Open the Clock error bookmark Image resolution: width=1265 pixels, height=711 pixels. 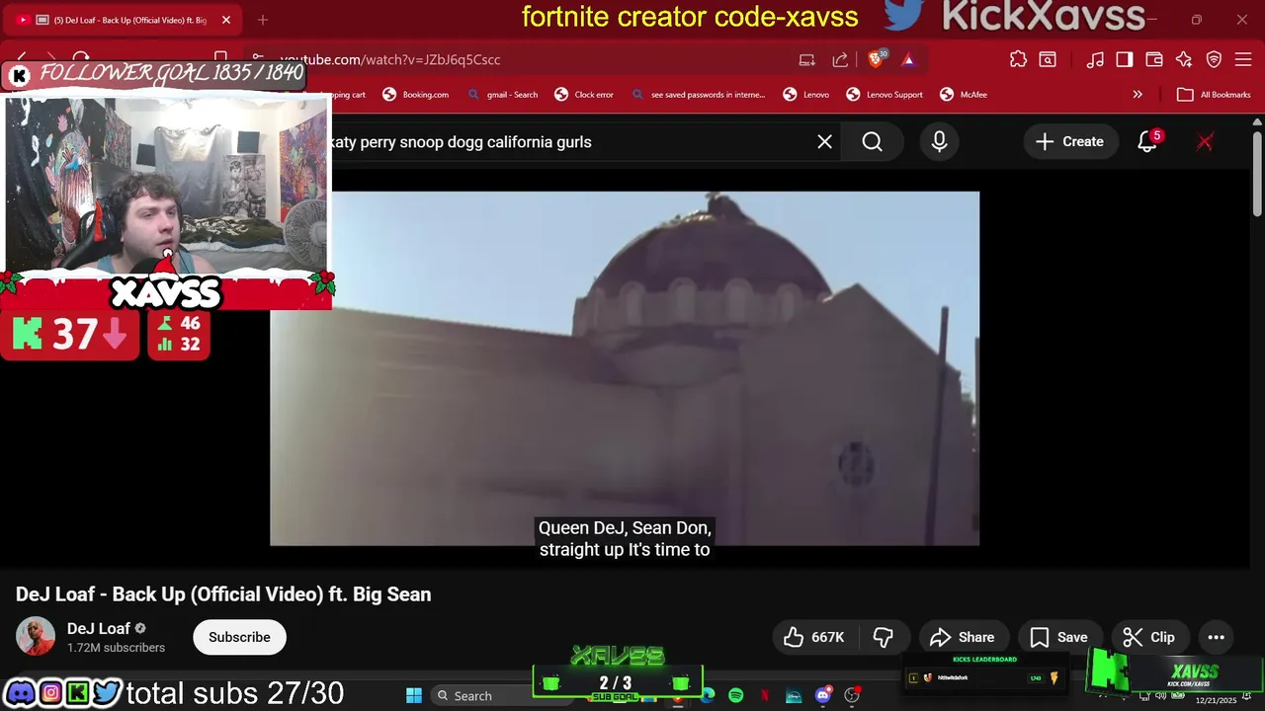[x=584, y=95]
